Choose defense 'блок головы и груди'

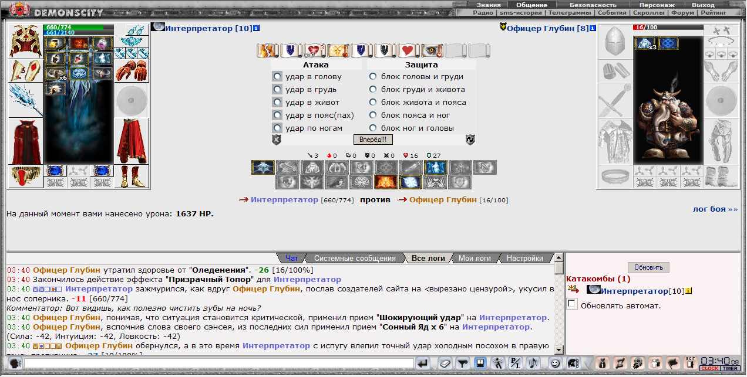(x=373, y=77)
